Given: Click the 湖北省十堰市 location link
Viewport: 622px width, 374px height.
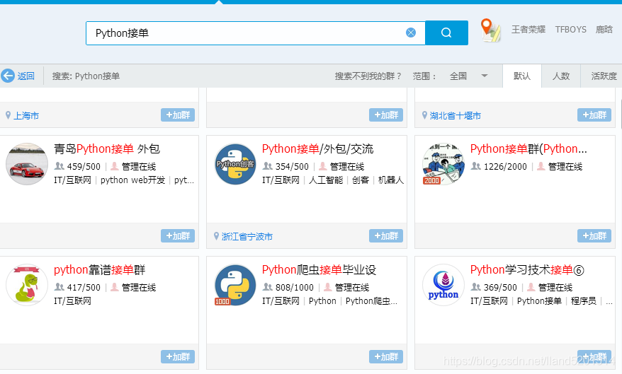Looking at the screenshot, I should 455,115.
